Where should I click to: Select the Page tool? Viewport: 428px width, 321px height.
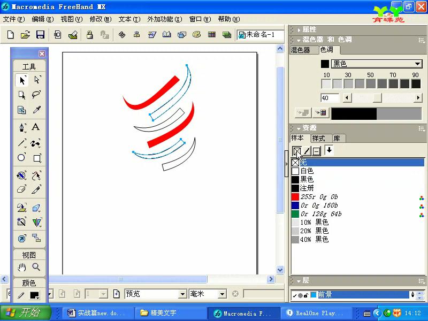[22, 95]
